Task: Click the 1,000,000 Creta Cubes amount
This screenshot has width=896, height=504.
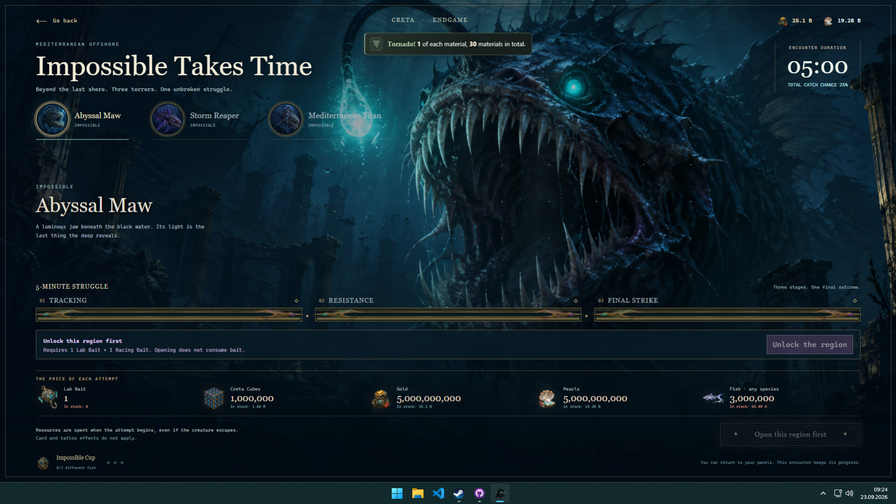Action: 252,399
